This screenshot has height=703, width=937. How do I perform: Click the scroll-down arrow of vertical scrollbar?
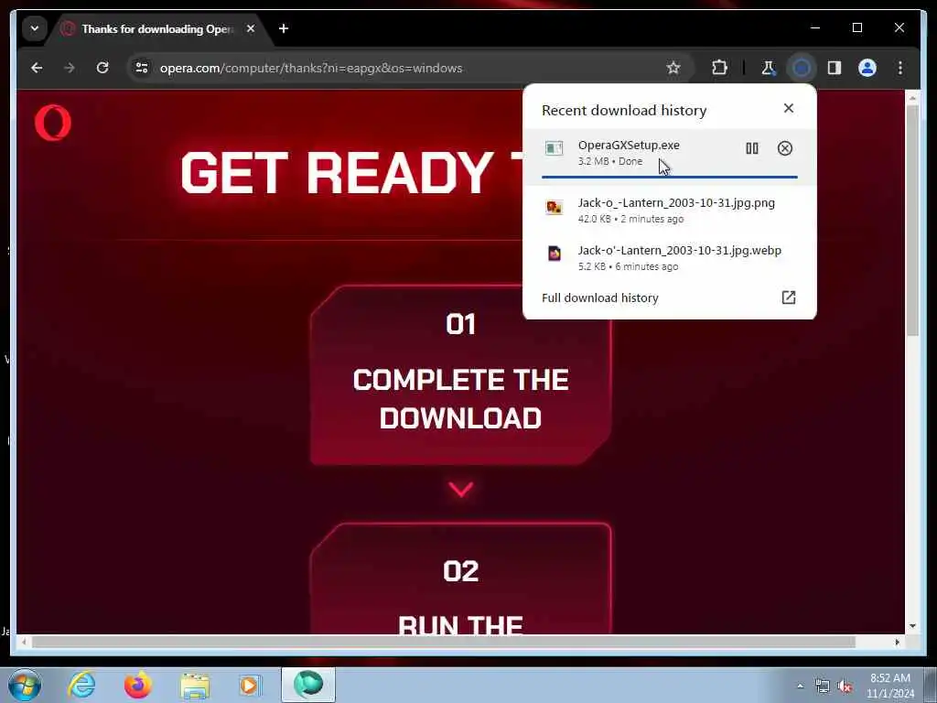coord(912,626)
